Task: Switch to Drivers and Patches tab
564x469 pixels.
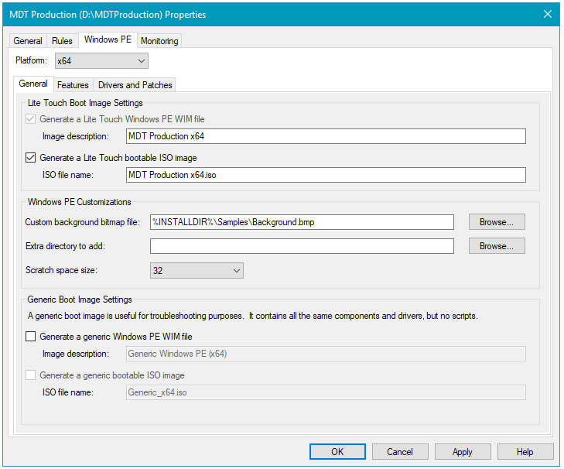Action: pyautogui.click(x=135, y=85)
